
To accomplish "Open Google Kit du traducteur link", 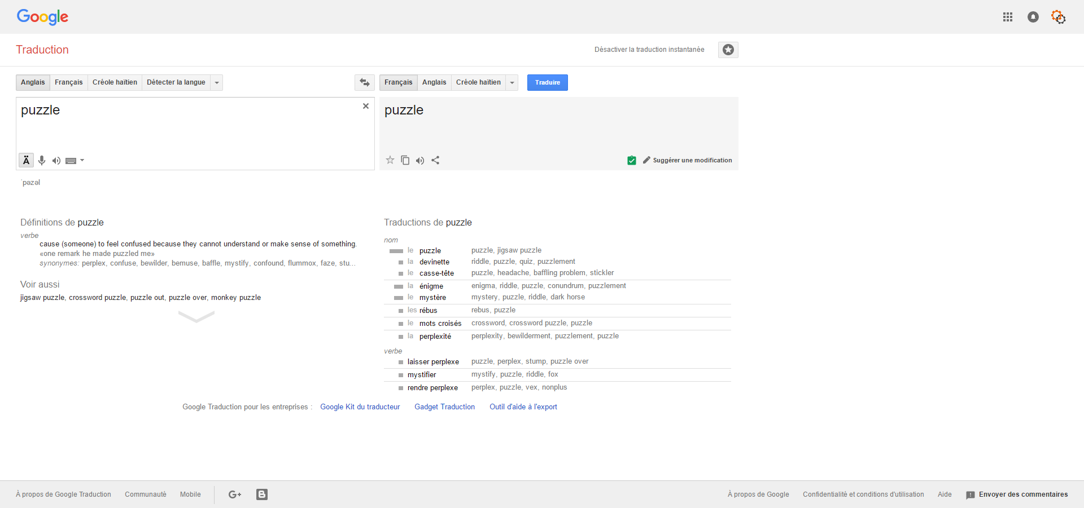I will 360,407.
